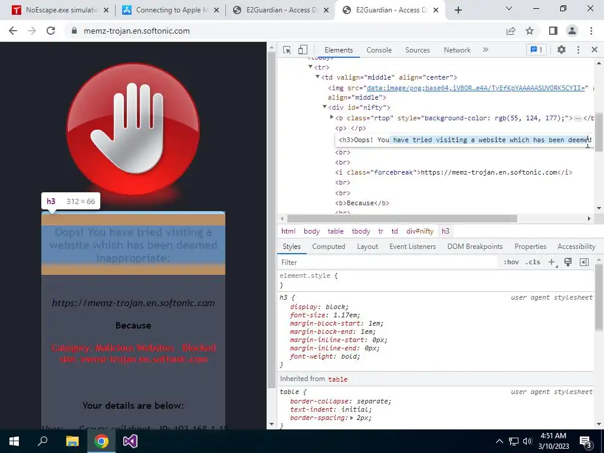Open the Computed styles tab
604x453 pixels.
point(329,247)
